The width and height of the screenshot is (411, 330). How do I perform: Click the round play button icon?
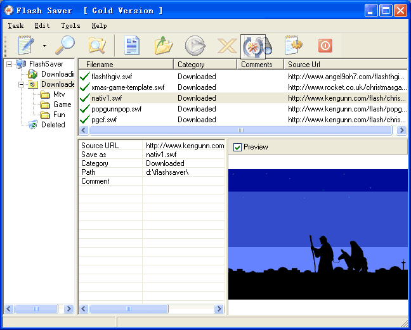[195, 46]
